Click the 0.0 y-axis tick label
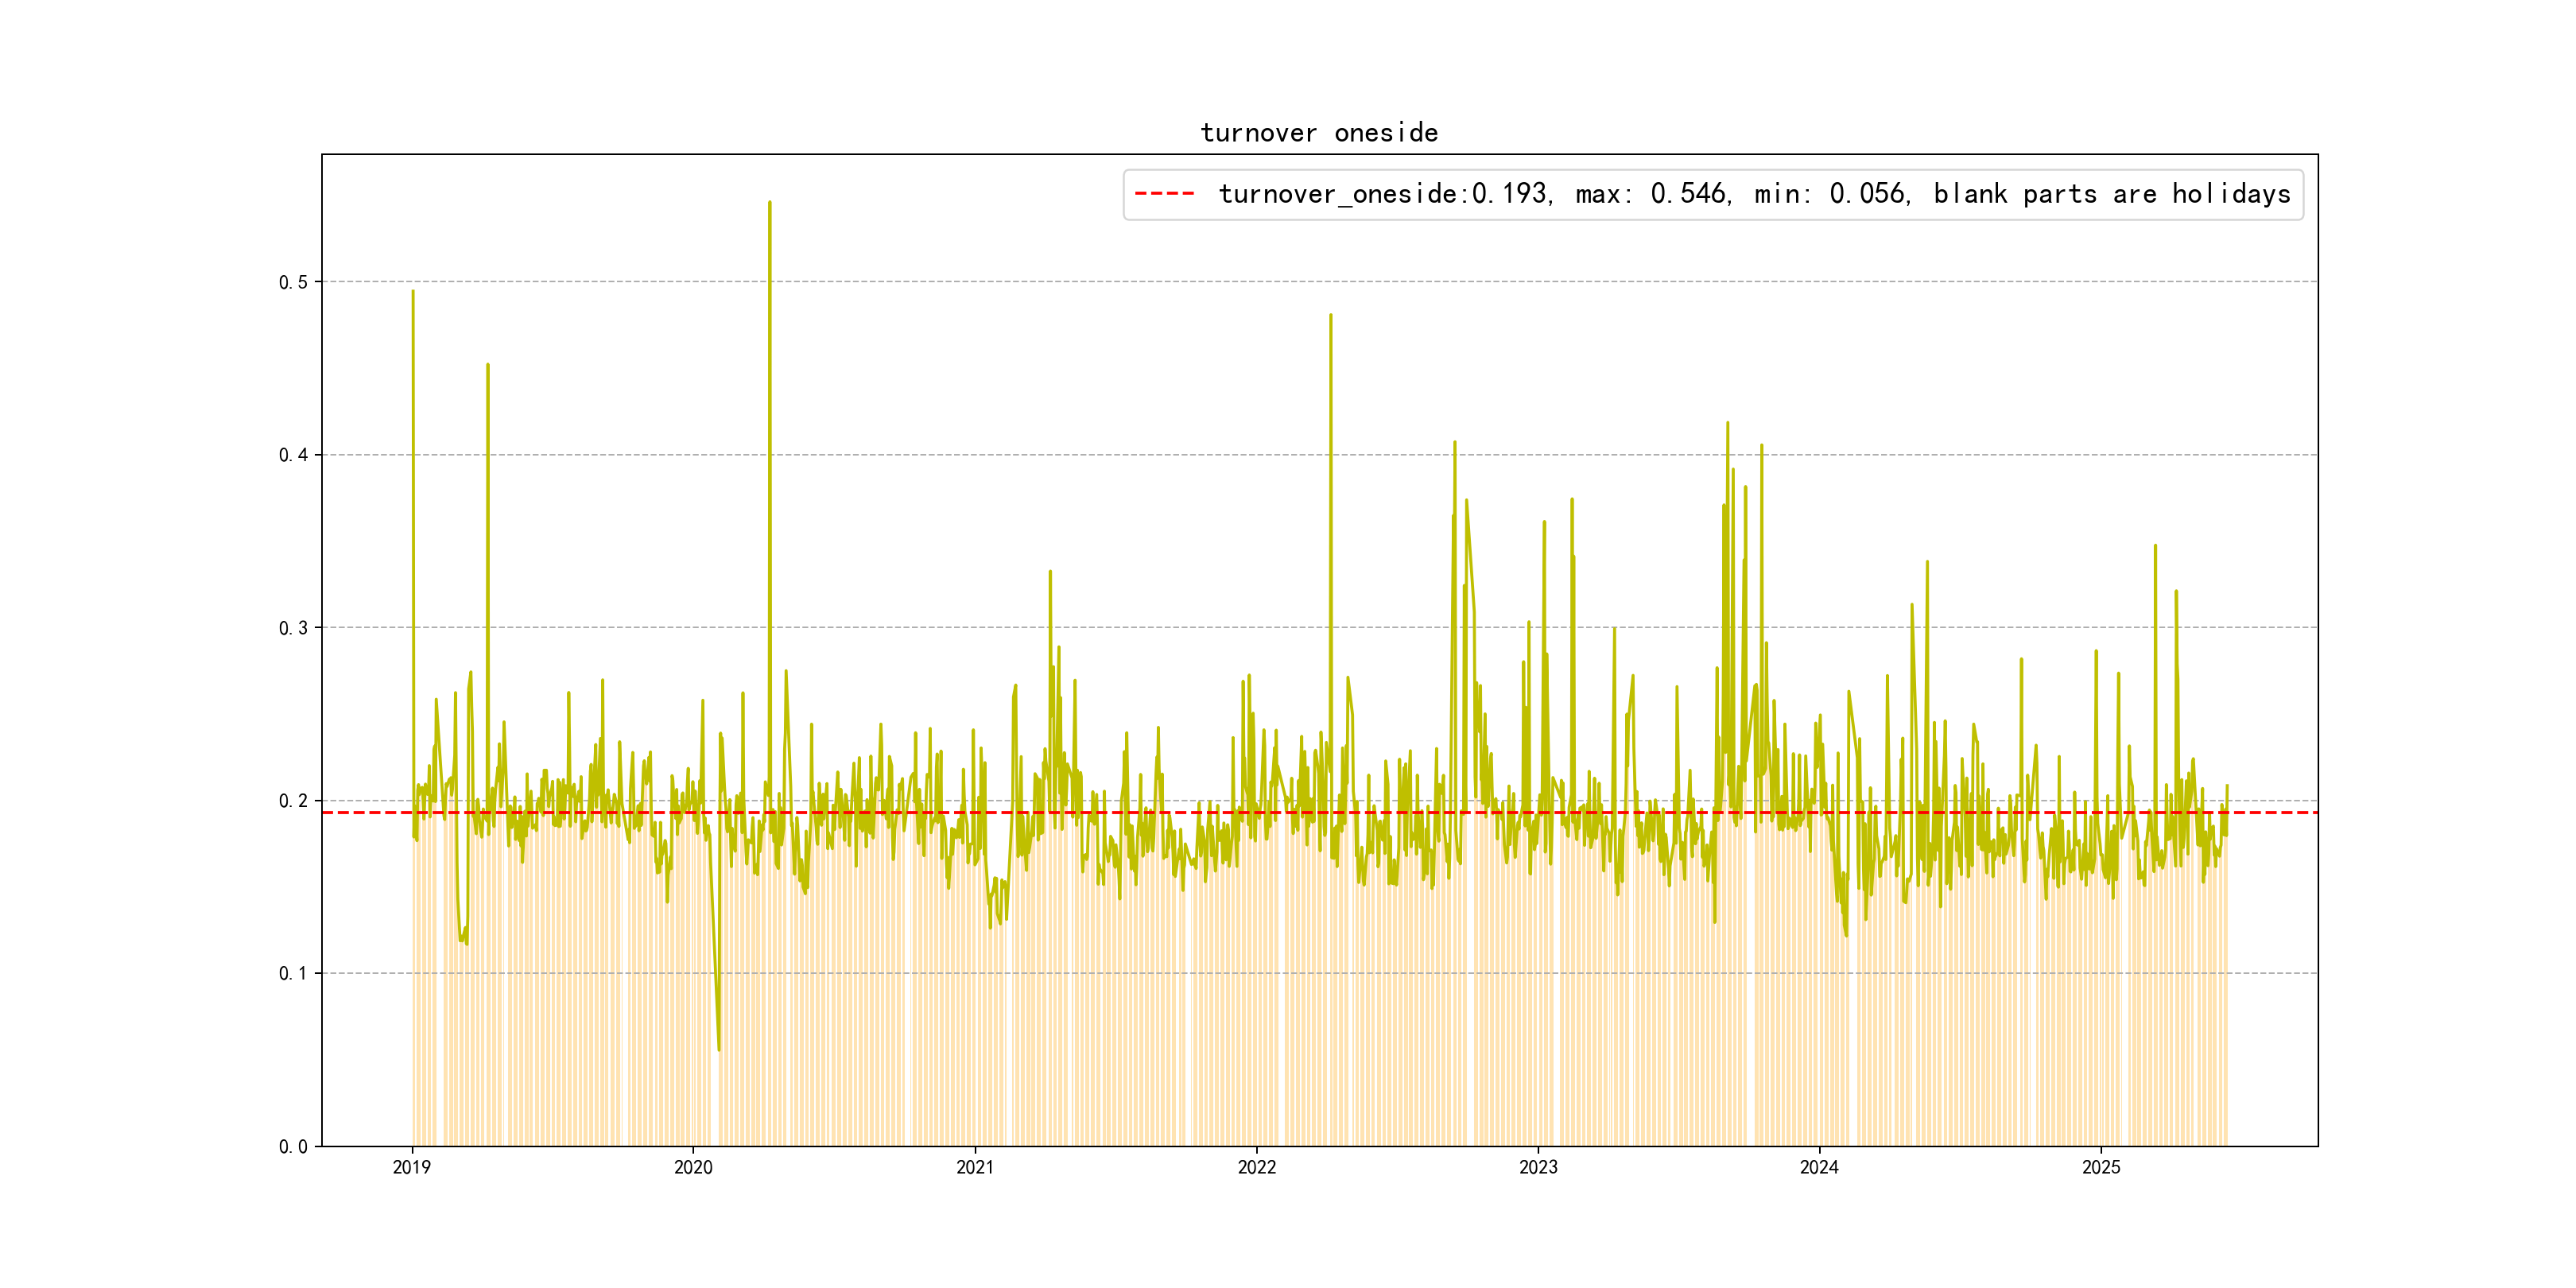 pyautogui.click(x=293, y=1147)
